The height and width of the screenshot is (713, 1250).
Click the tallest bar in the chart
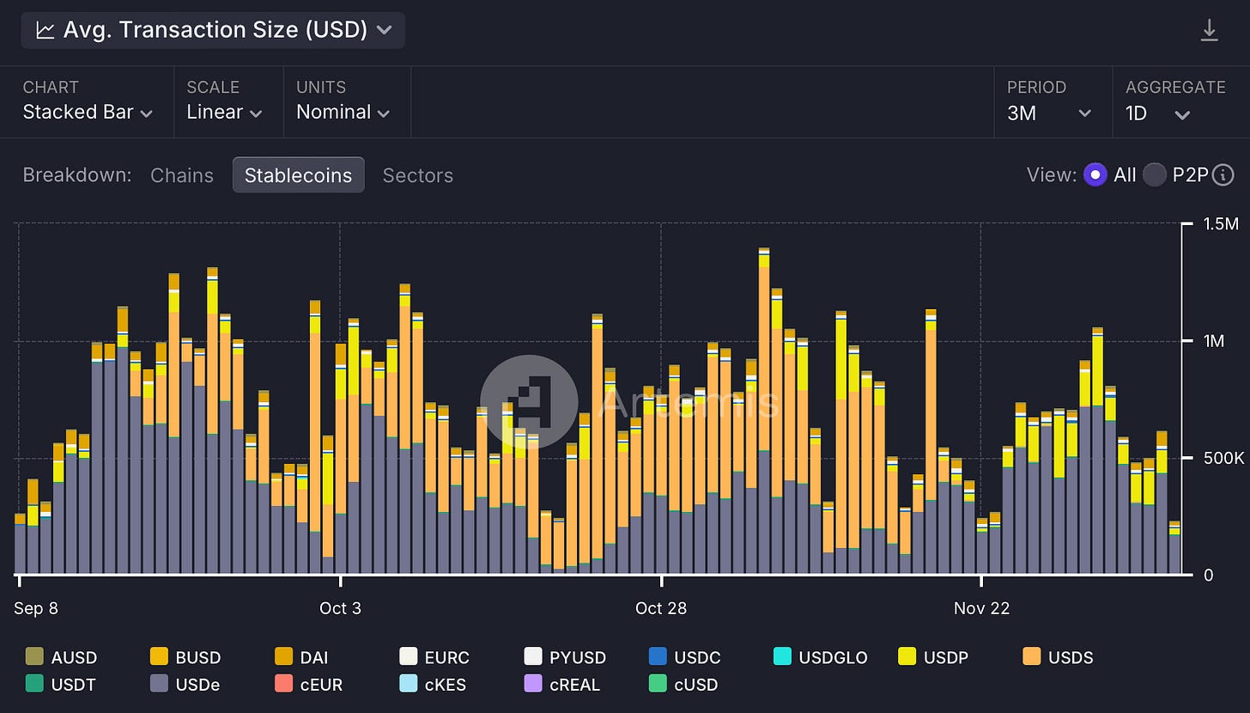(764, 411)
